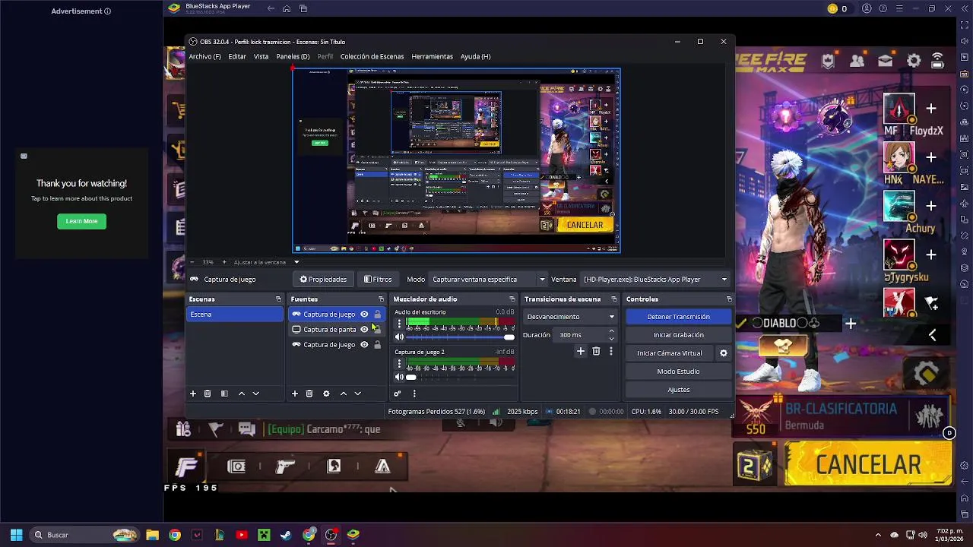Image resolution: width=973 pixels, height=547 pixels.
Task: Pop out the Escenas dock panel
Action: click(x=278, y=299)
